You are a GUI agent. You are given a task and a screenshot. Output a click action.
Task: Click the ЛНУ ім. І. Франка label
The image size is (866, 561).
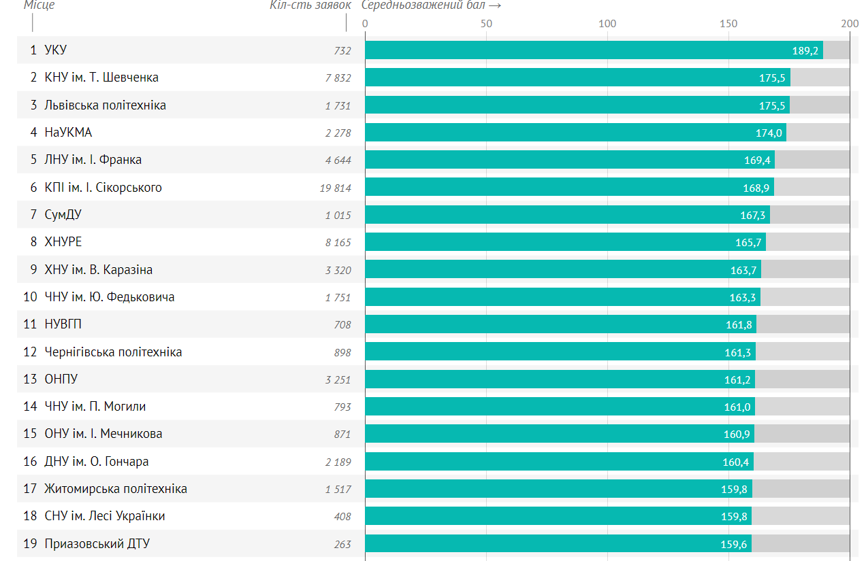click(x=93, y=160)
